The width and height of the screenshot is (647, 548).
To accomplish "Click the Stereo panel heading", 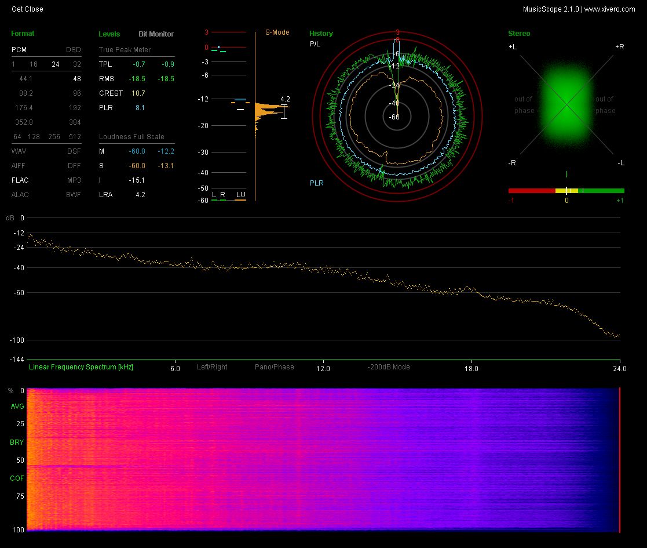I will (x=518, y=34).
